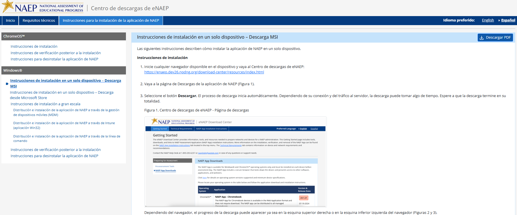Viewport: 517px width, 215px height.
Task: Open Instrucciones de instalación a gran escala
Action: click(x=45, y=104)
